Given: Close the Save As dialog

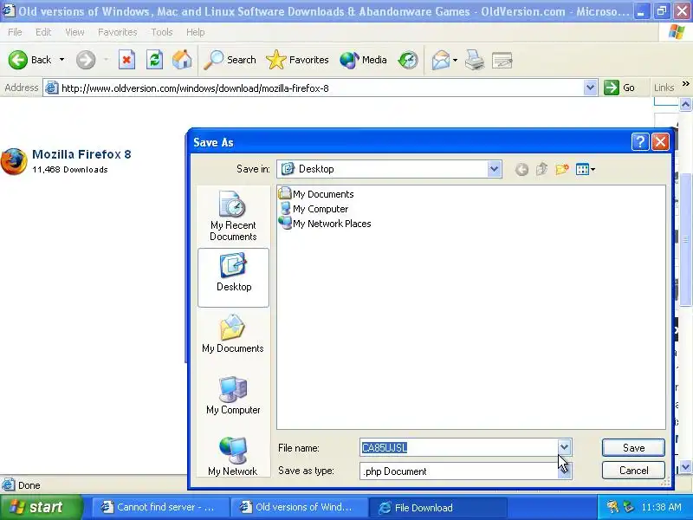Looking at the screenshot, I should tap(660, 142).
